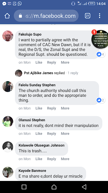Open the tab switcher showing 21 tabs

(88, 16)
